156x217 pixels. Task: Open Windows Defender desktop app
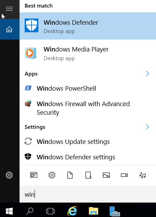pos(88,26)
